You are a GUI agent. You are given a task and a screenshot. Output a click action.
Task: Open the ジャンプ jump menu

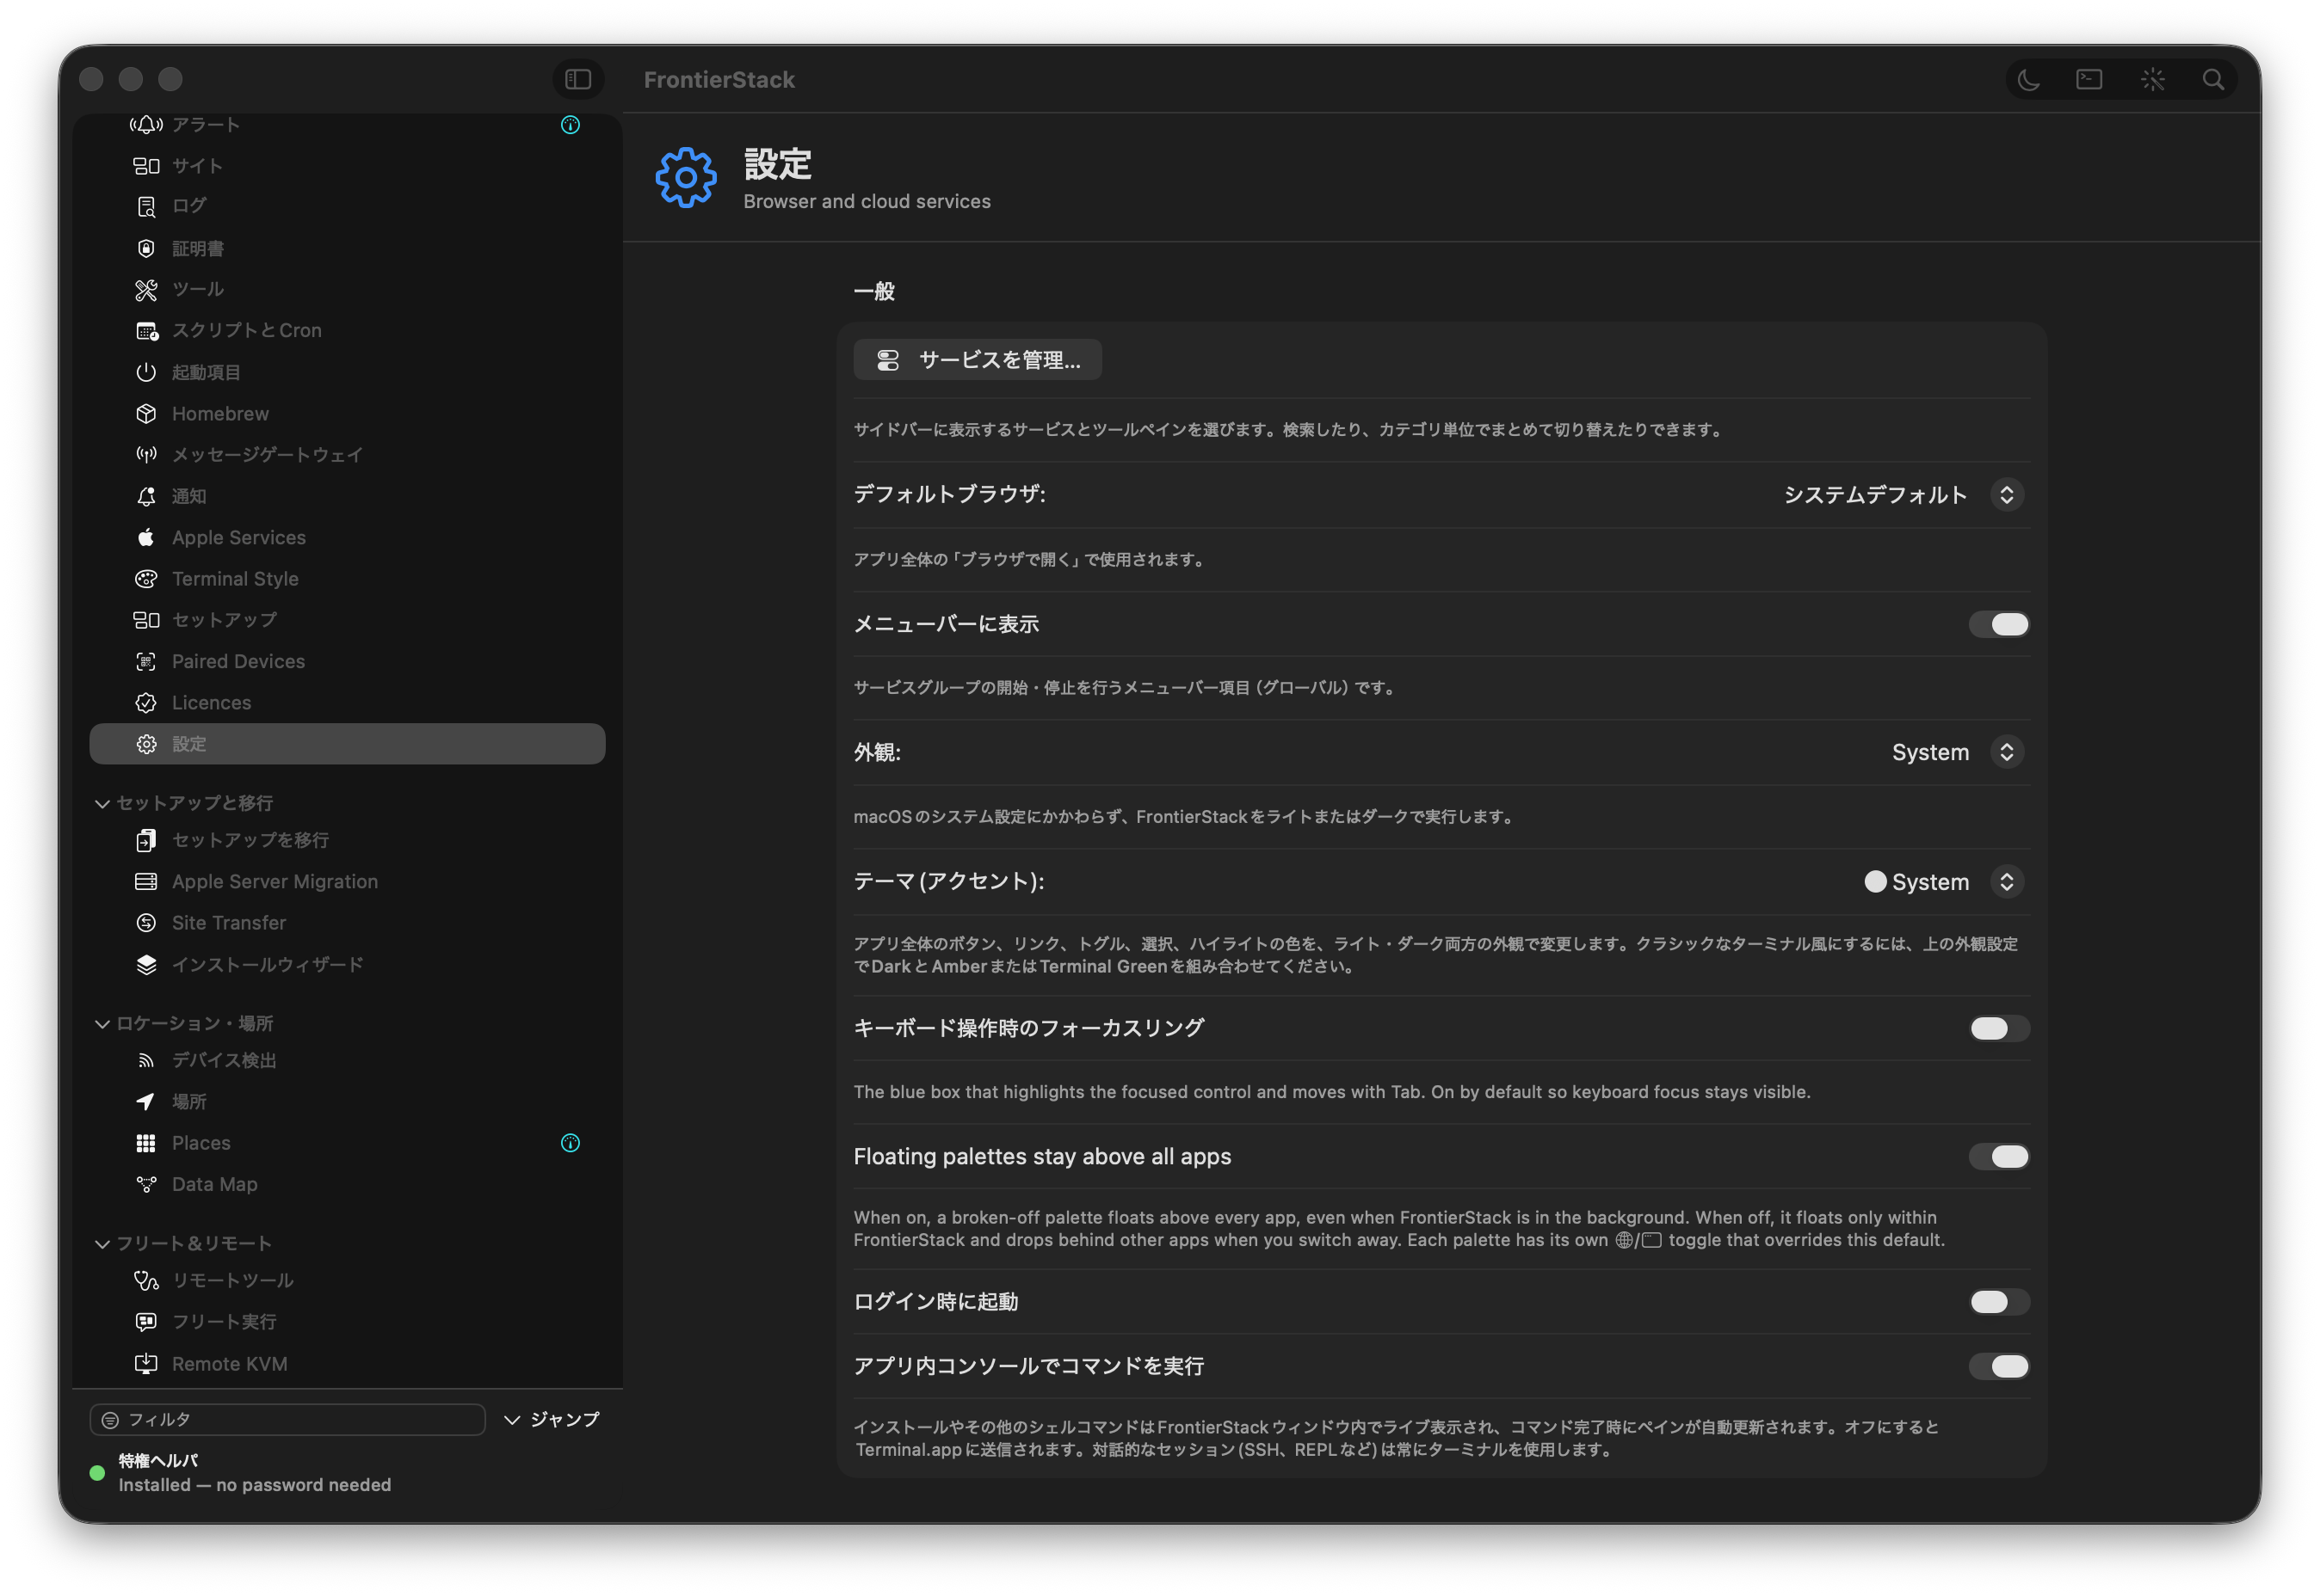[x=552, y=1420]
